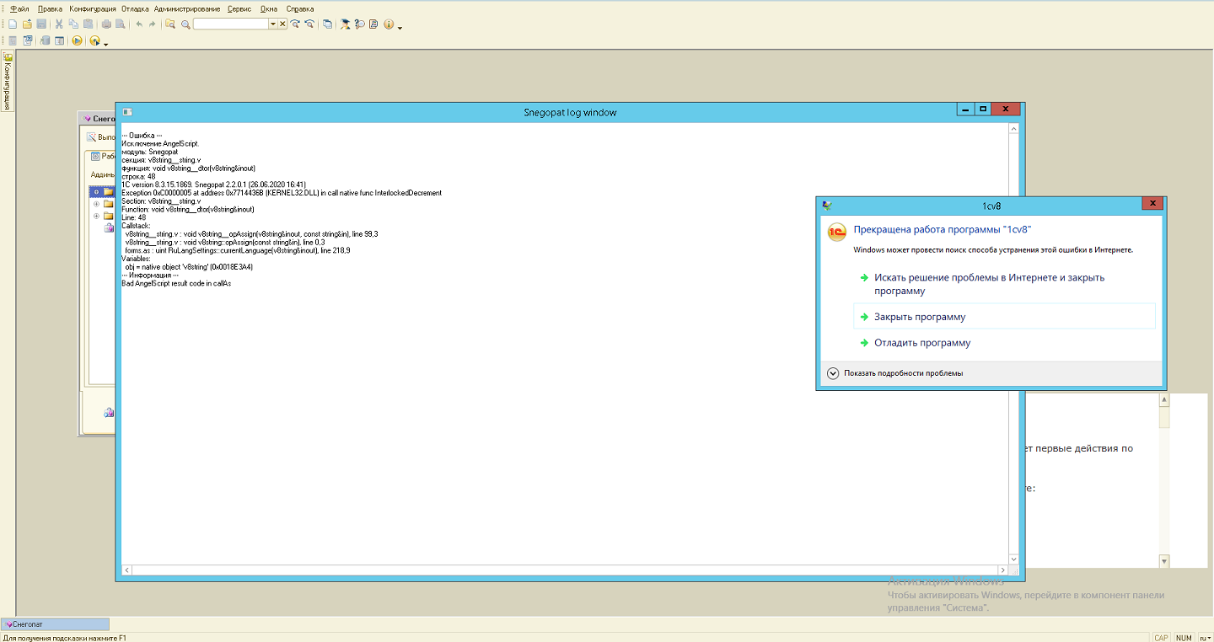This screenshot has height=642, width=1214.
Task: Click the Save diskette toolbar icon
Action: coord(41,24)
